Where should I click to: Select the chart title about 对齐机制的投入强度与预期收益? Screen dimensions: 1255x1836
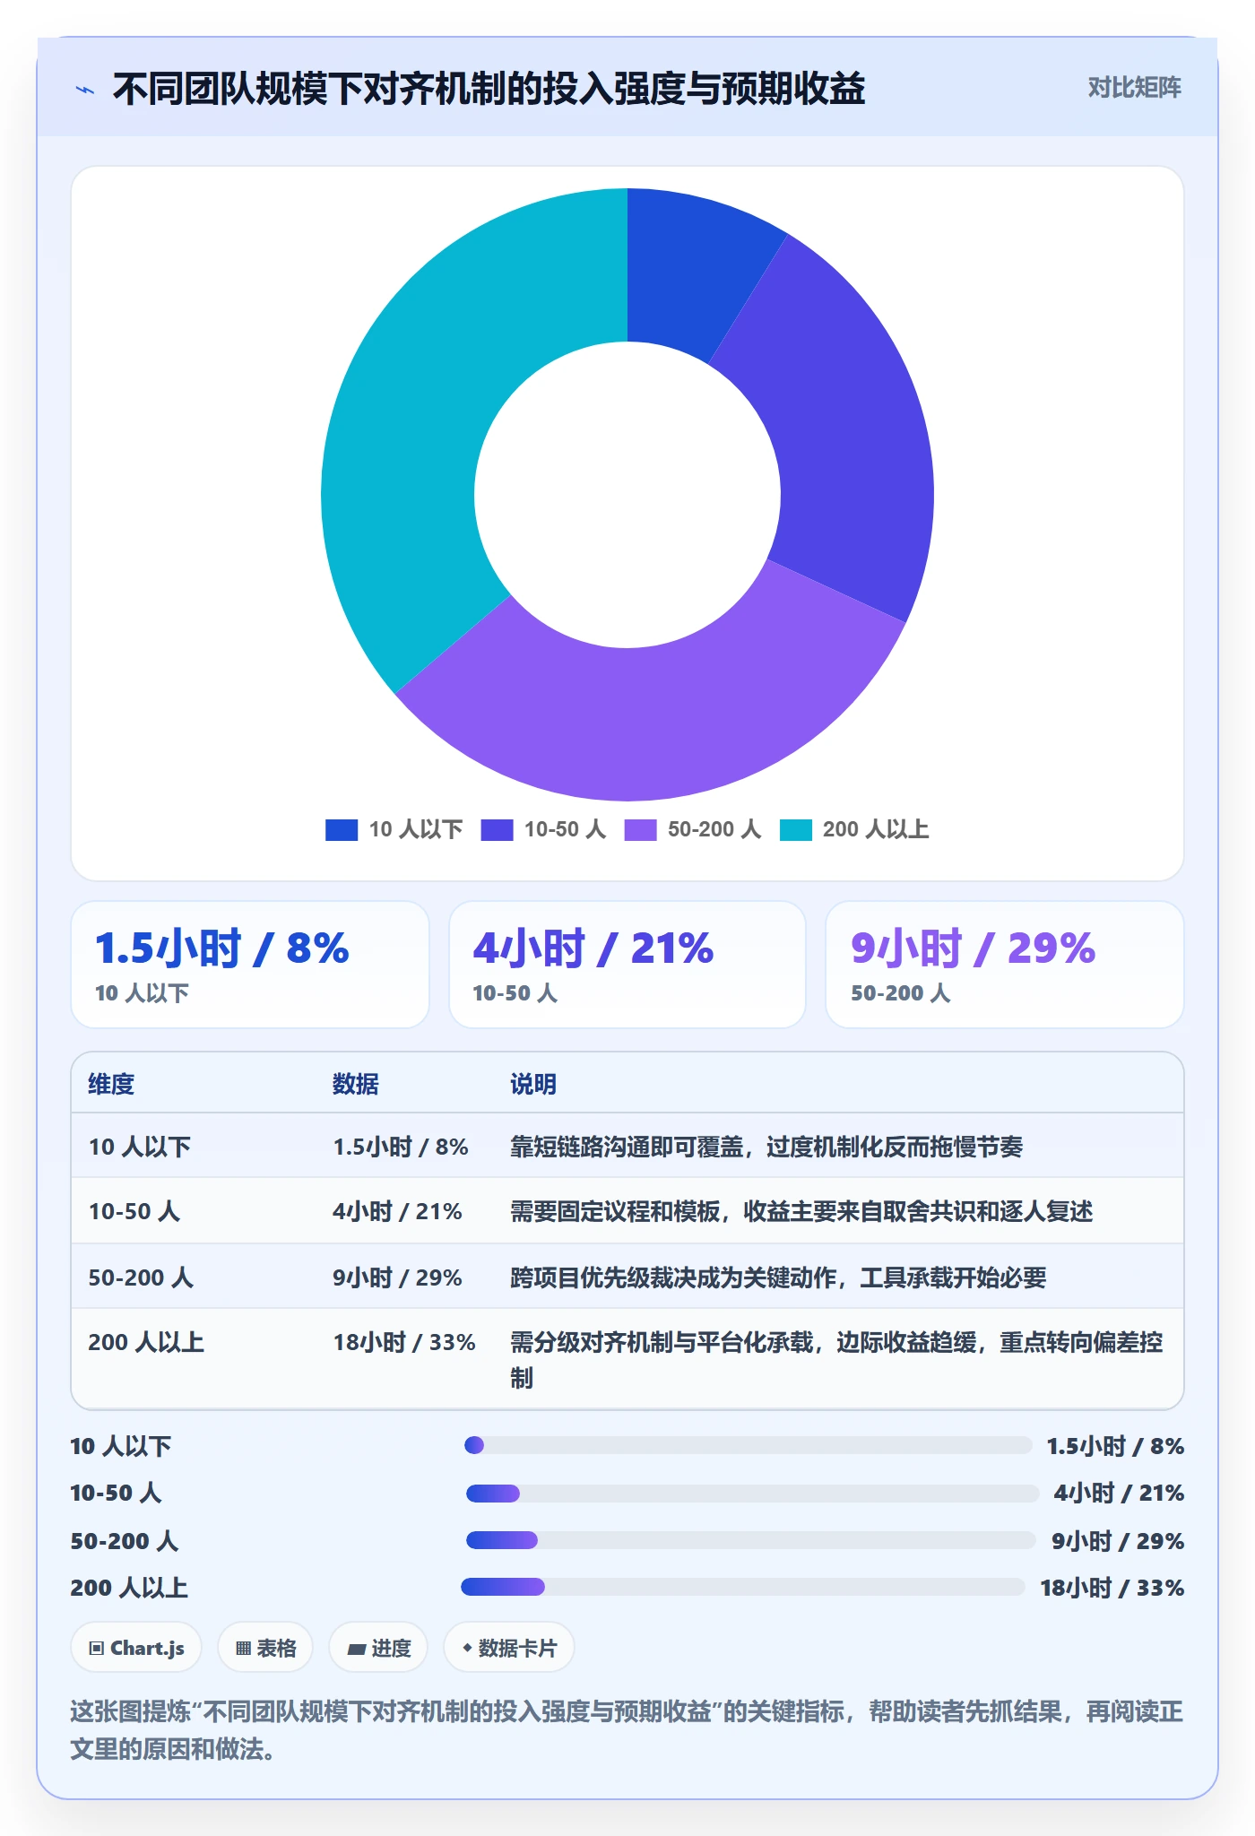(489, 89)
